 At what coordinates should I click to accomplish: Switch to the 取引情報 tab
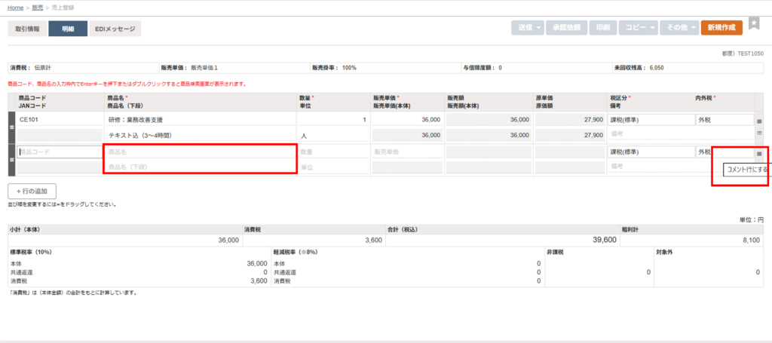coord(28,29)
